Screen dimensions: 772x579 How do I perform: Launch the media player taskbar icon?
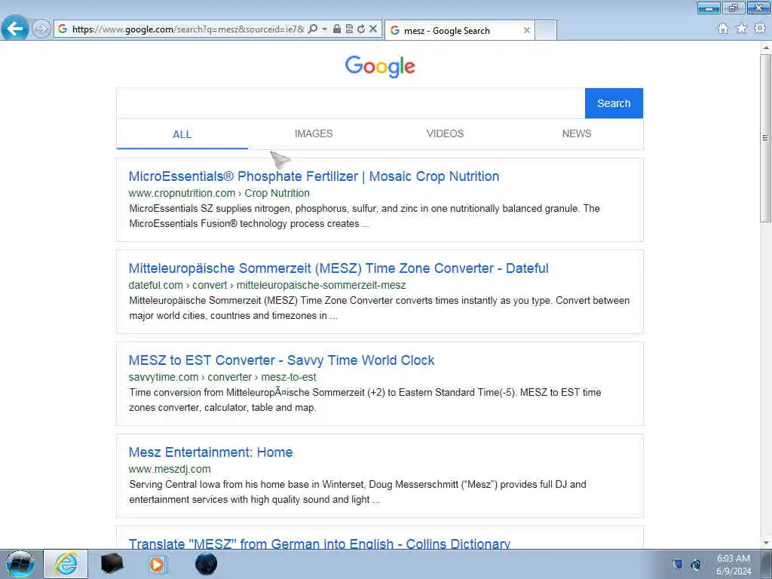[x=158, y=564]
